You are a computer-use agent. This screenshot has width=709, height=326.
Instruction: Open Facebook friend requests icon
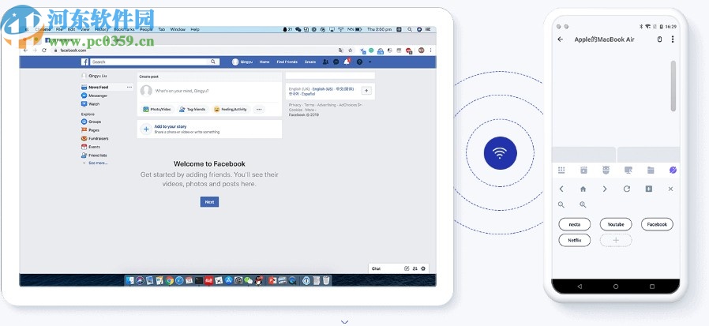coord(326,62)
